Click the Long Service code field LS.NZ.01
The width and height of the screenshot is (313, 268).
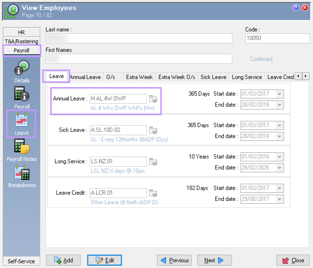118,161
